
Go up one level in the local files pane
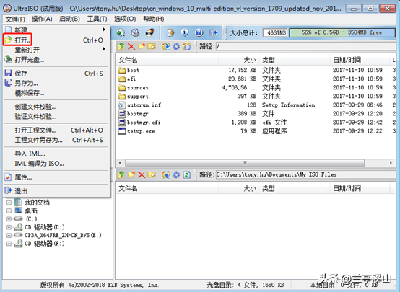(x=121, y=174)
